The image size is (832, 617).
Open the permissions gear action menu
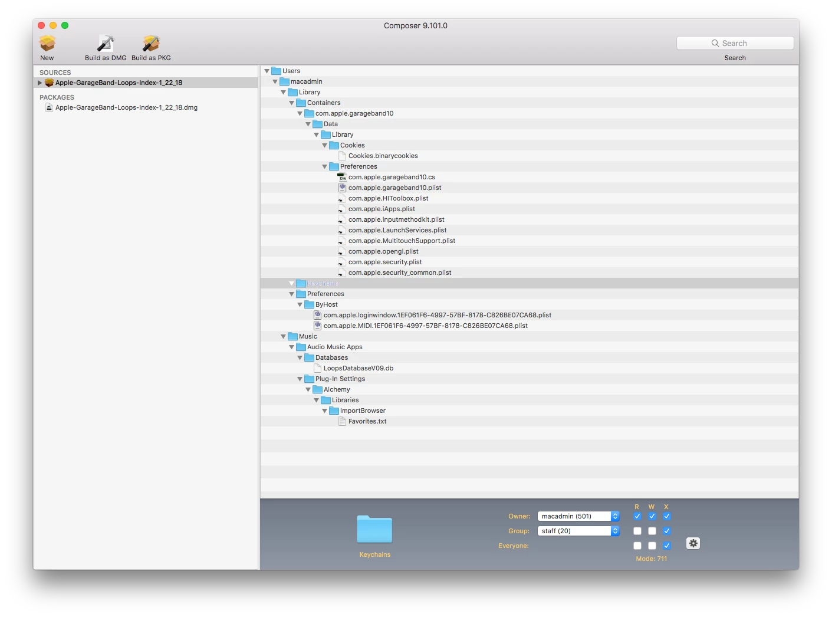coord(693,543)
